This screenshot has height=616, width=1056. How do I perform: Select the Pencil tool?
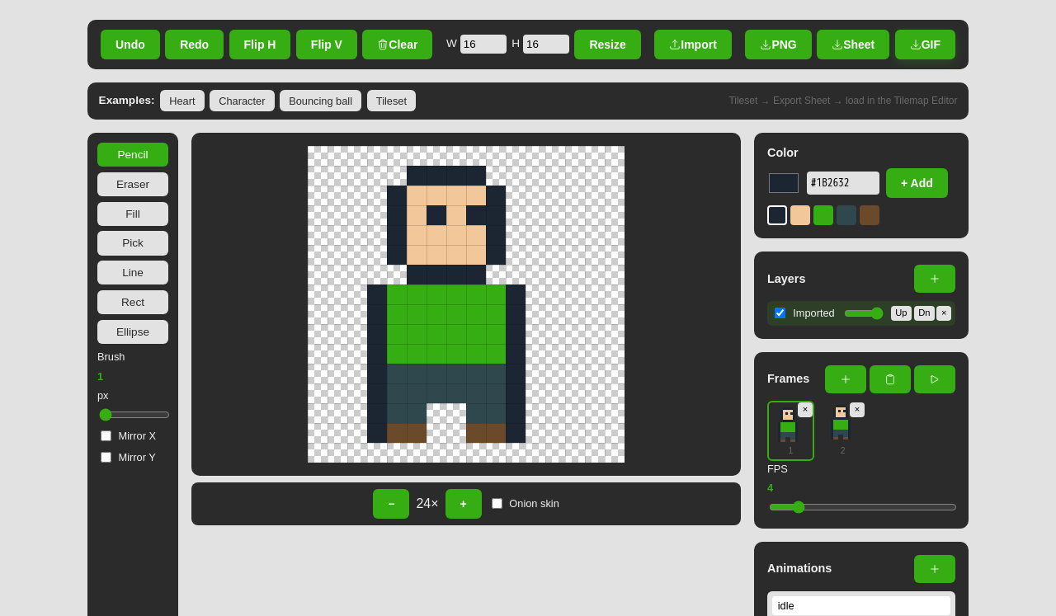[x=133, y=155]
